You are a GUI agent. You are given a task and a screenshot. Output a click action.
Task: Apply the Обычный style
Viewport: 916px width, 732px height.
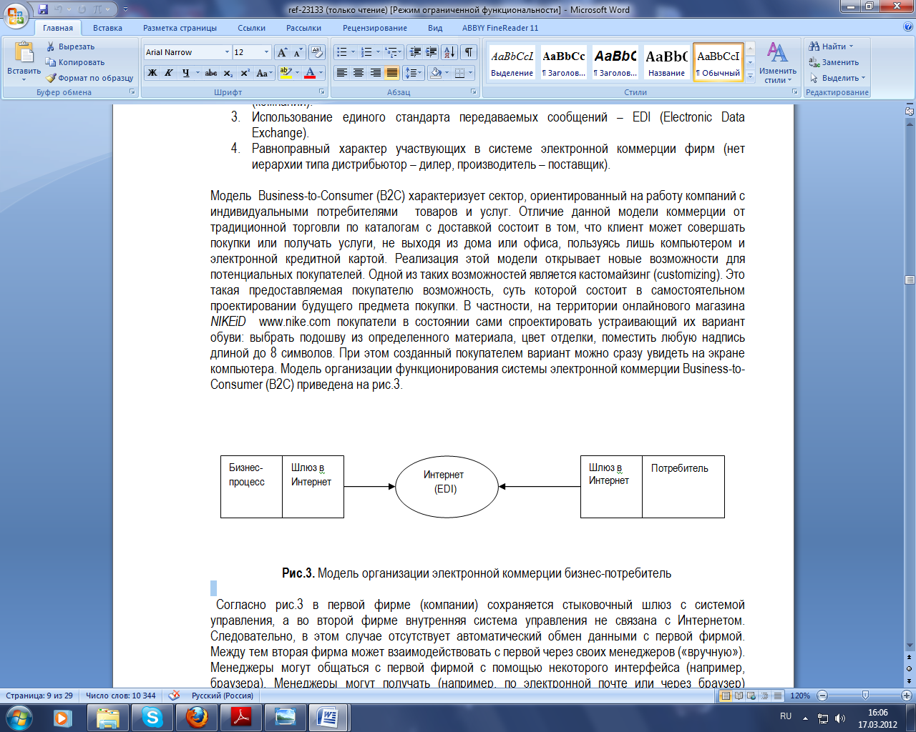(x=718, y=62)
